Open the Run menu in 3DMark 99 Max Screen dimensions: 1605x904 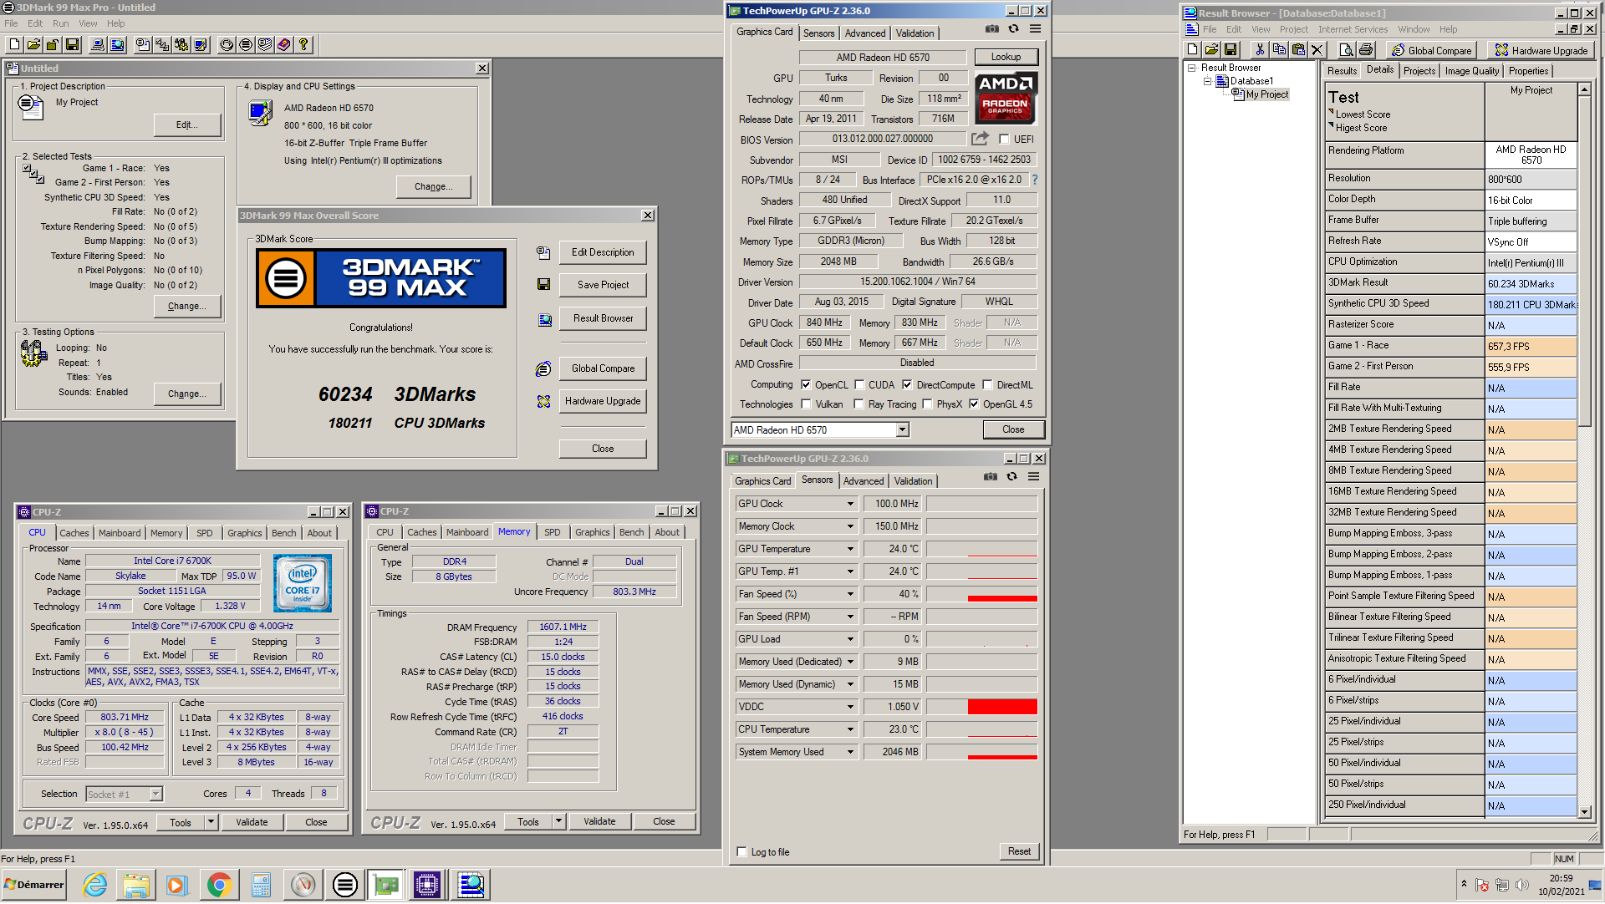tap(61, 23)
